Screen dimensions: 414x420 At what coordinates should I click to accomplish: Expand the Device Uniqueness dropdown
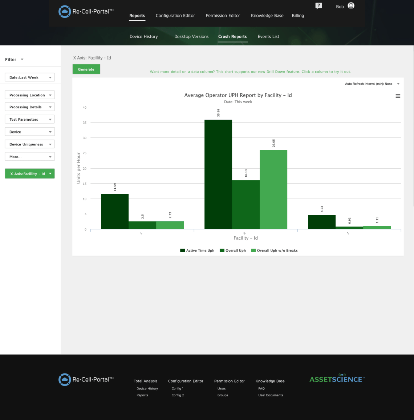[30, 144]
